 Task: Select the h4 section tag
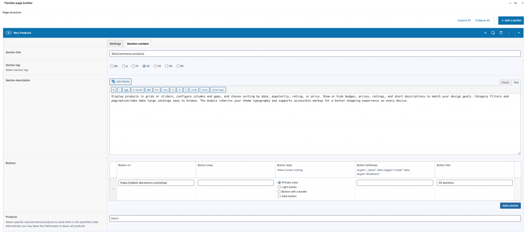[x=167, y=66]
